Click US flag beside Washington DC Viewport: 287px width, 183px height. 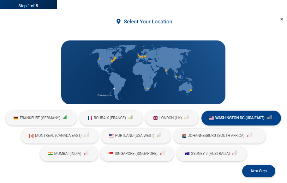(212, 118)
